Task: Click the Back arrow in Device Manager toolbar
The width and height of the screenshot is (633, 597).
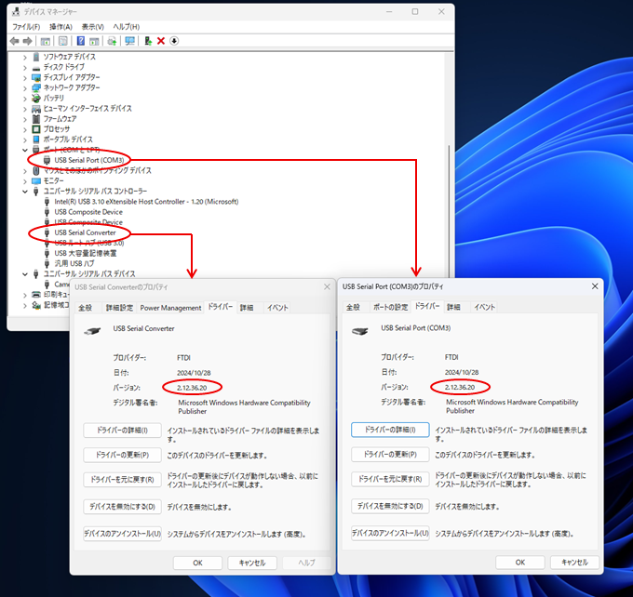Action: pyautogui.click(x=15, y=41)
